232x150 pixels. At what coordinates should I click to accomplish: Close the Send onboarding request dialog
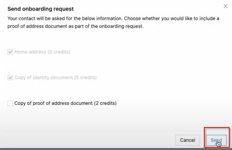tap(226, 6)
